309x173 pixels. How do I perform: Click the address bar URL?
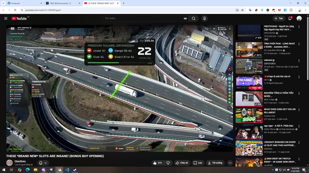click(x=43, y=10)
